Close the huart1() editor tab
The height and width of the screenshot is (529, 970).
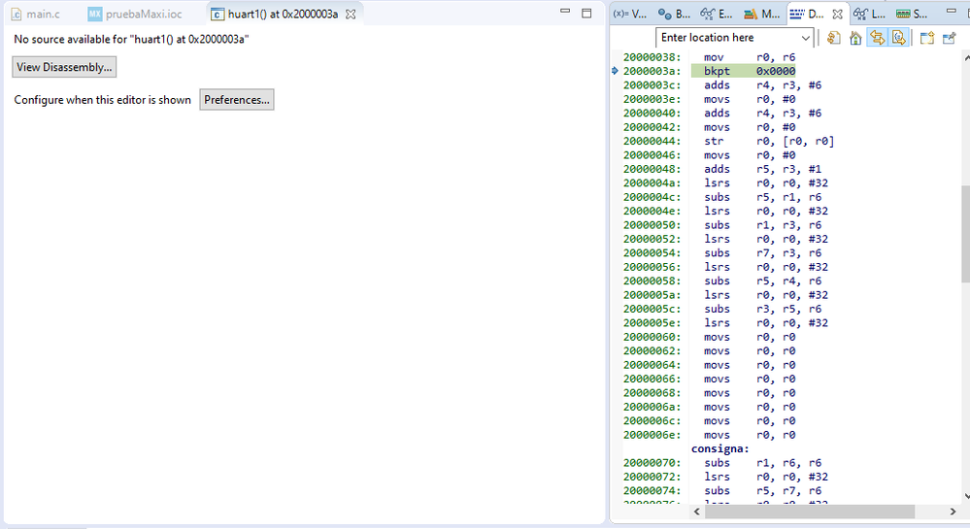click(x=351, y=15)
